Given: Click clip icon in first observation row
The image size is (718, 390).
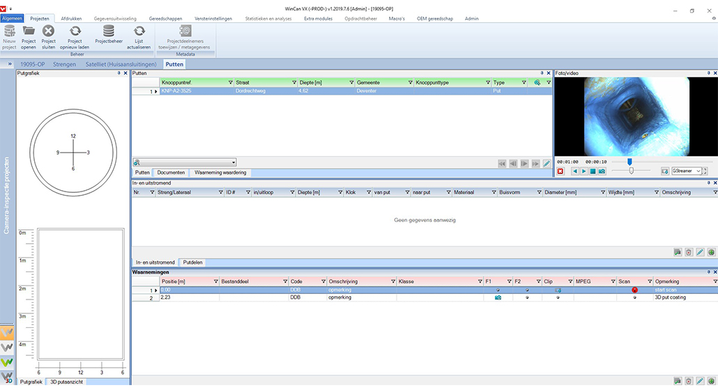Looking at the screenshot, I should [558, 290].
